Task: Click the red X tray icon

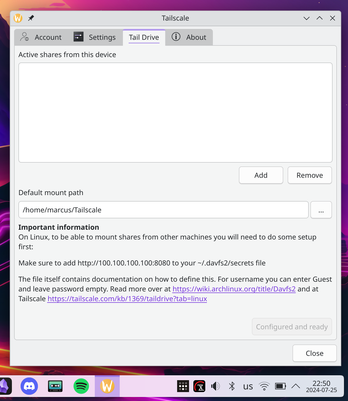Action: [x=199, y=386]
